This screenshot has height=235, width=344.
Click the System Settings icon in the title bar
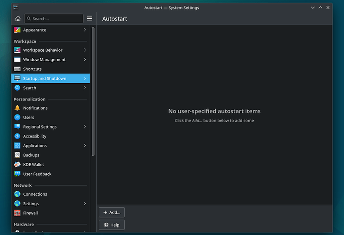point(15,7)
